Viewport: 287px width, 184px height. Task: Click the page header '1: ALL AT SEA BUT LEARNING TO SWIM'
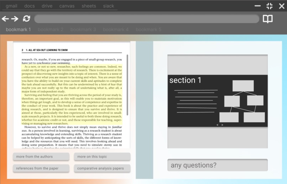[47, 50]
